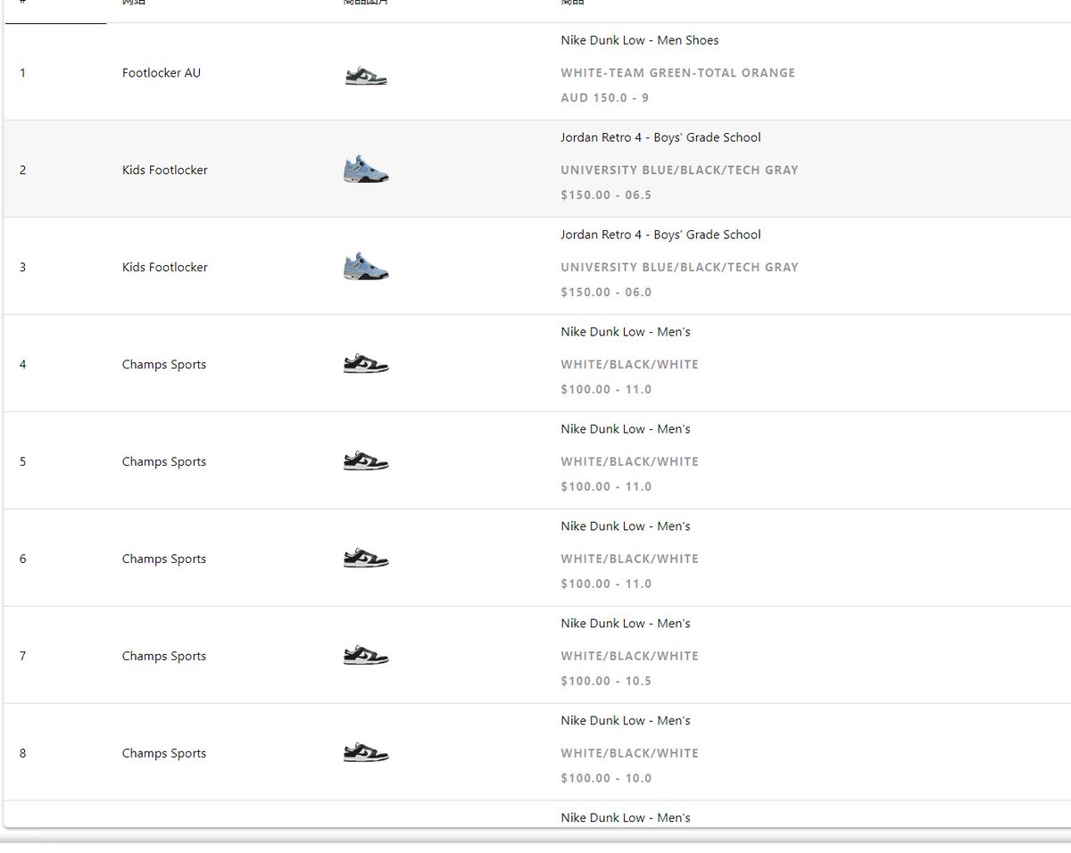Viewport: 1071px width, 853px height.
Task: Click row number 4
Action: tap(22, 365)
